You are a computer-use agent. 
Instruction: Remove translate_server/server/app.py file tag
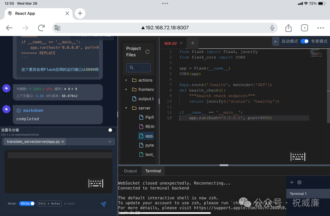pos(63,142)
